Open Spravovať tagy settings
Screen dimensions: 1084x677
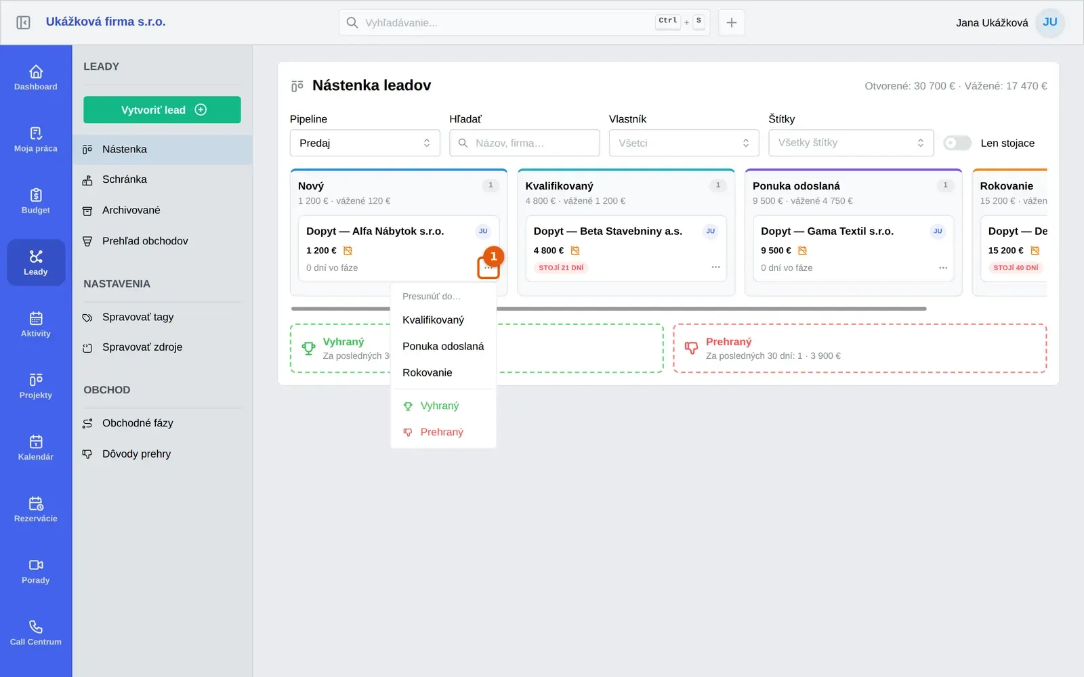163,317
